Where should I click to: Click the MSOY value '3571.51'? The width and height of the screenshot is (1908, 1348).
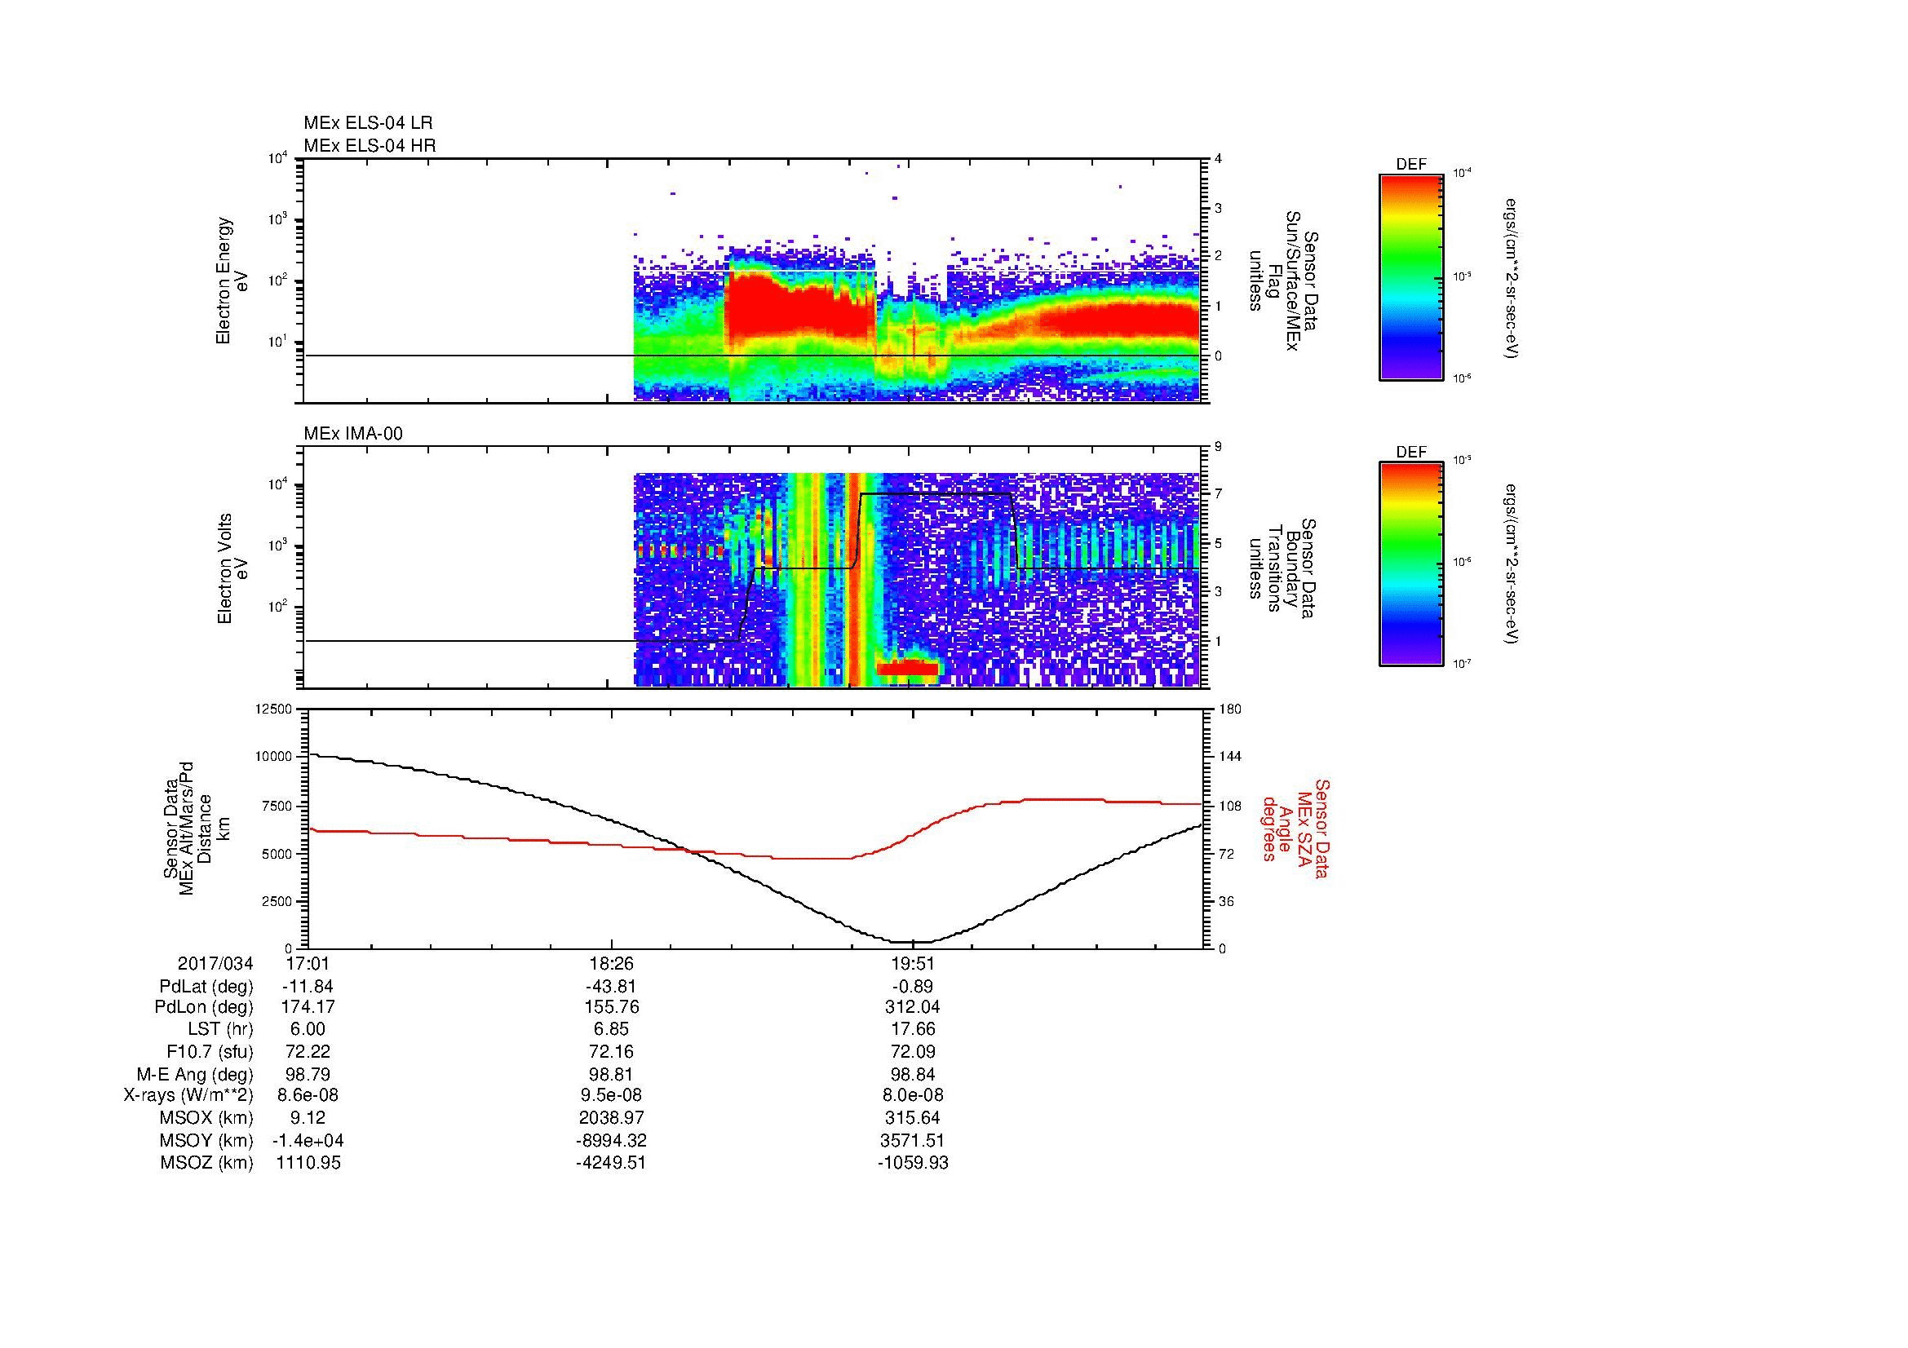tap(913, 1140)
